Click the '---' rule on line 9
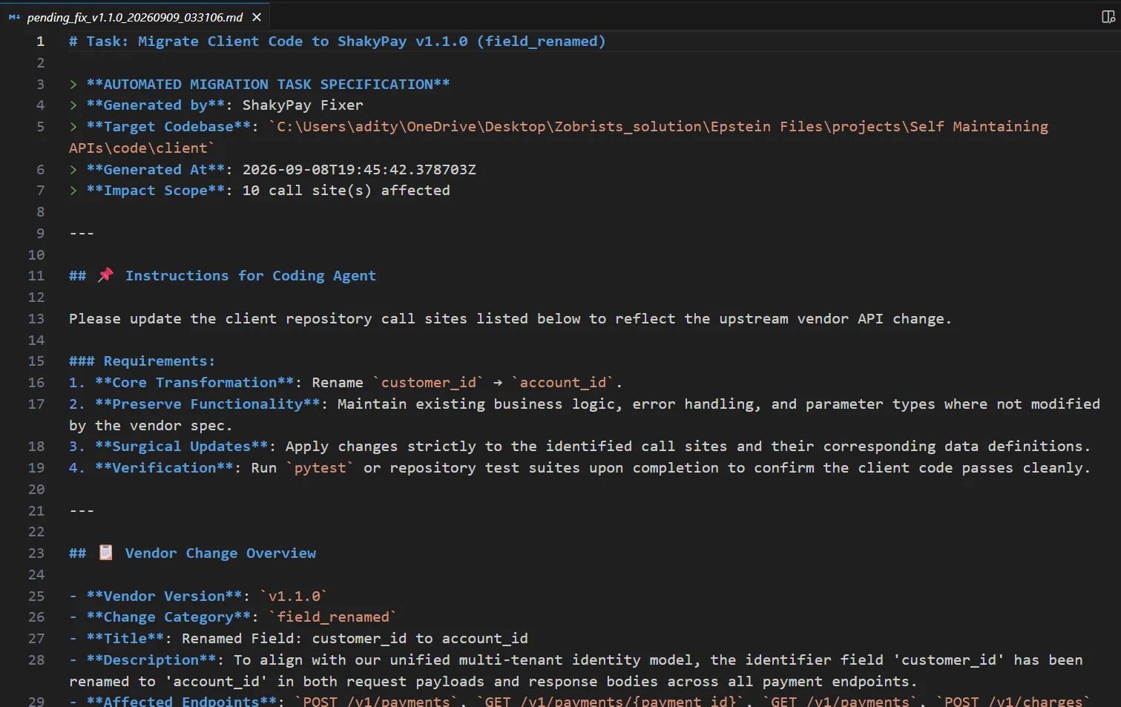 (x=82, y=234)
